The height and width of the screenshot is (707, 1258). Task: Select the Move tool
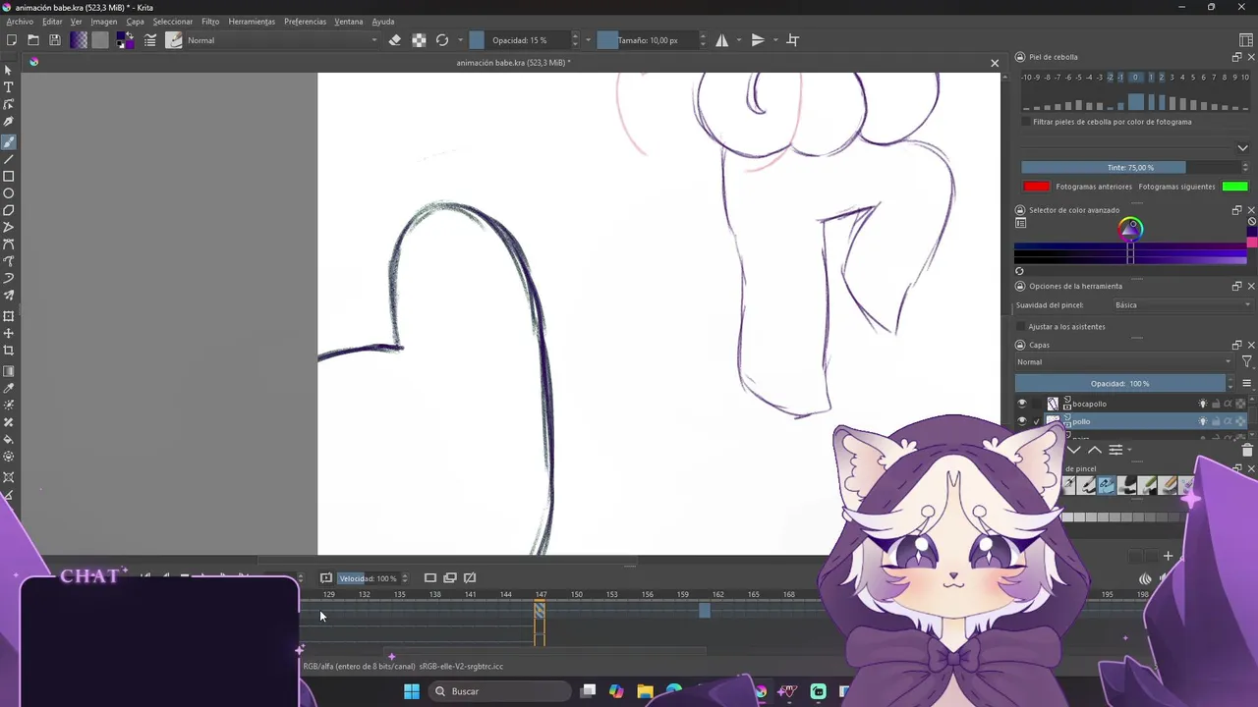click(9, 334)
